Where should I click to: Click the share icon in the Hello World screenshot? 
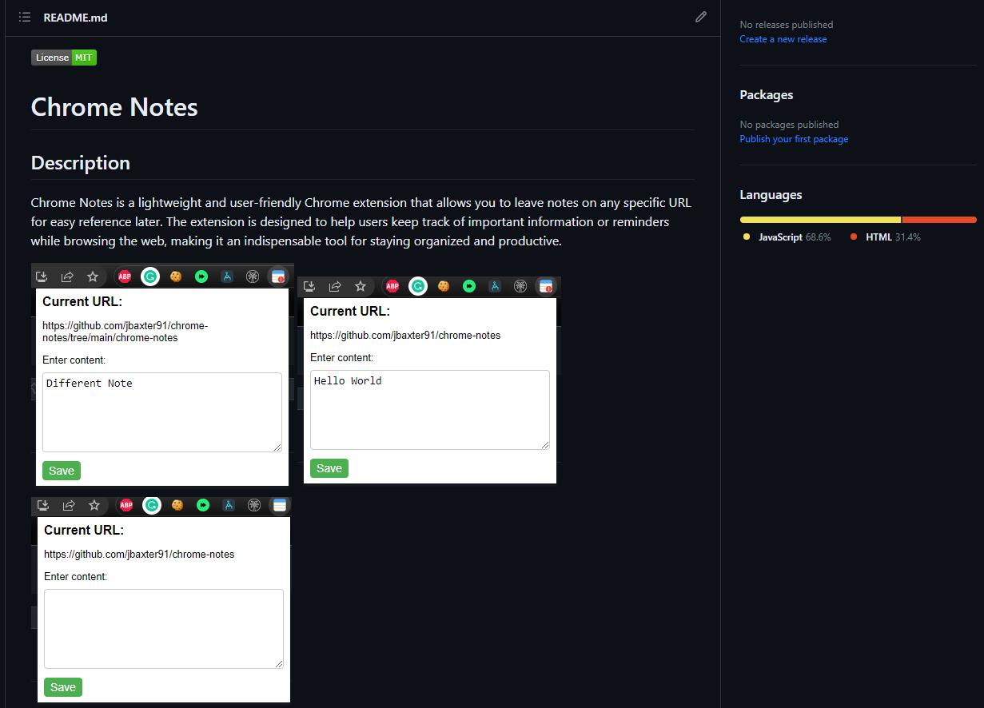(x=335, y=286)
